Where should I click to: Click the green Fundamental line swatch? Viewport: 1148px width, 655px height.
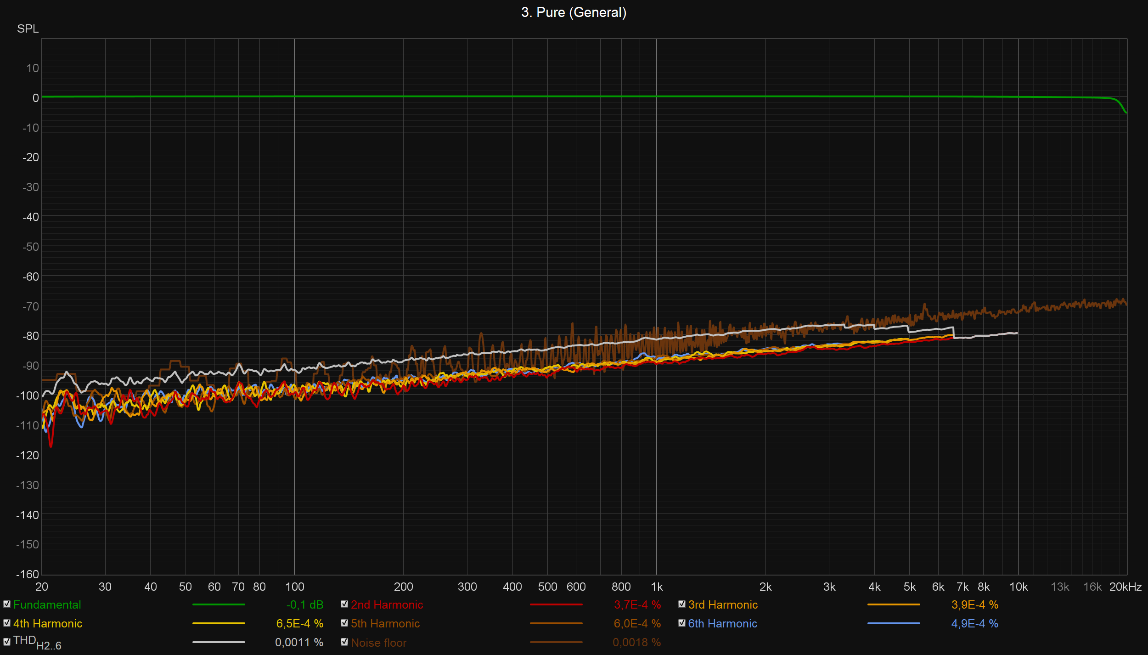(x=219, y=605)
